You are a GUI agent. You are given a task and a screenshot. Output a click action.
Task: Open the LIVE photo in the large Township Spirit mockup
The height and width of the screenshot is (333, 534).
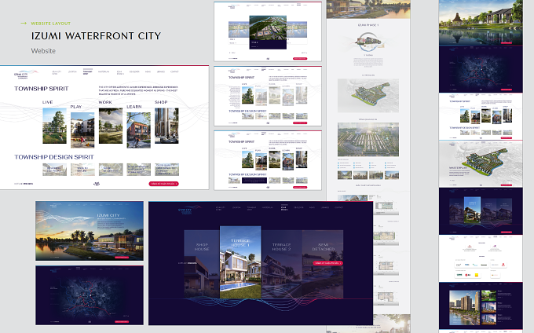point(54,126)
